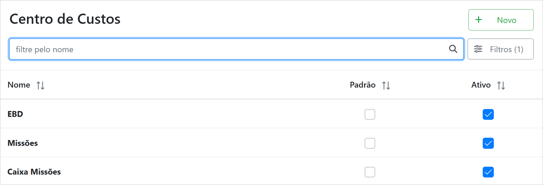This screenshot has width=543, height=185.
Task: Deactivate the Missões cost center checkbox
Action: [488, 143]
